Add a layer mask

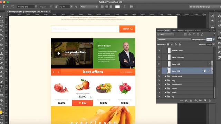click(191, 101)
